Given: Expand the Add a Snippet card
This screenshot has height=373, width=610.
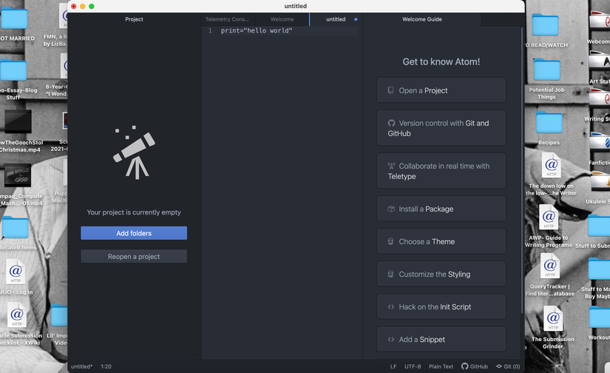Looking at the screenshot, I should (x=441, y=340).
